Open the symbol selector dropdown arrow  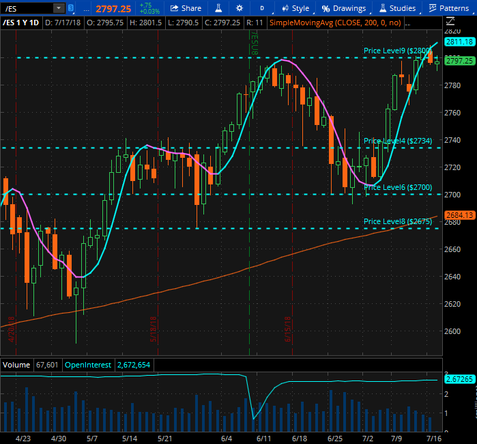point(59,8)
